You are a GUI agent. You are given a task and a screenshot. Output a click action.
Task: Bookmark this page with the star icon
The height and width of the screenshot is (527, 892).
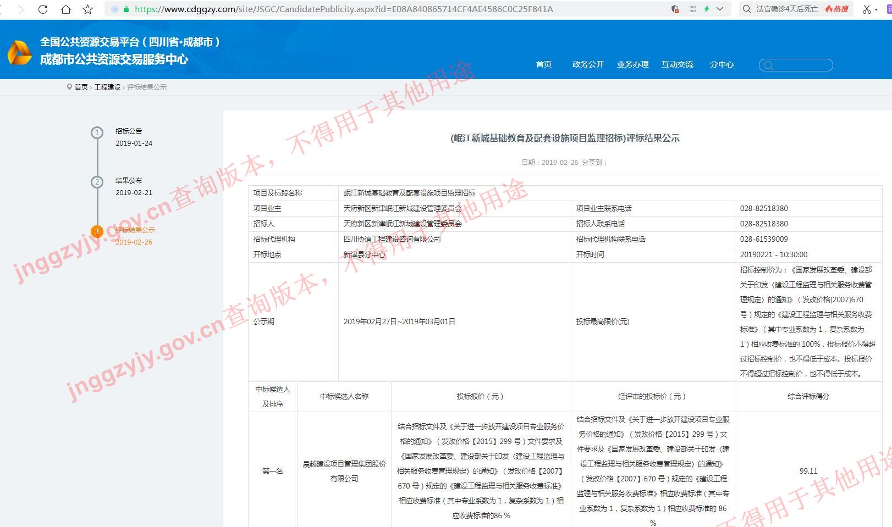point(87,9)
